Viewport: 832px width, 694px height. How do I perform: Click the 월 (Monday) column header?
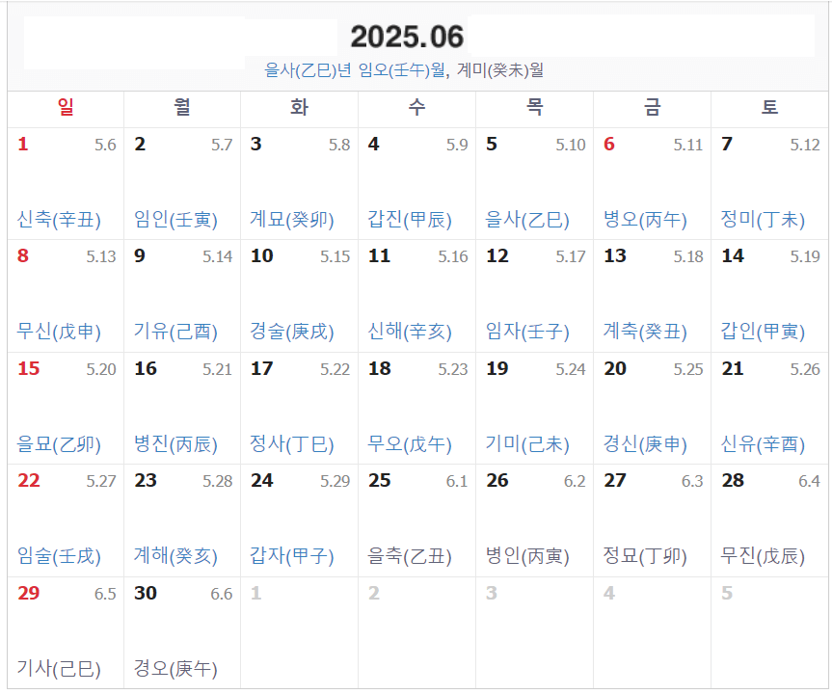pyautogui.click(x=182, y=107)
